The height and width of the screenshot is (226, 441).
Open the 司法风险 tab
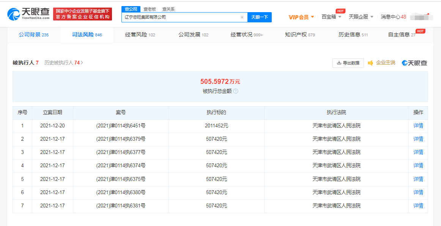87,35
